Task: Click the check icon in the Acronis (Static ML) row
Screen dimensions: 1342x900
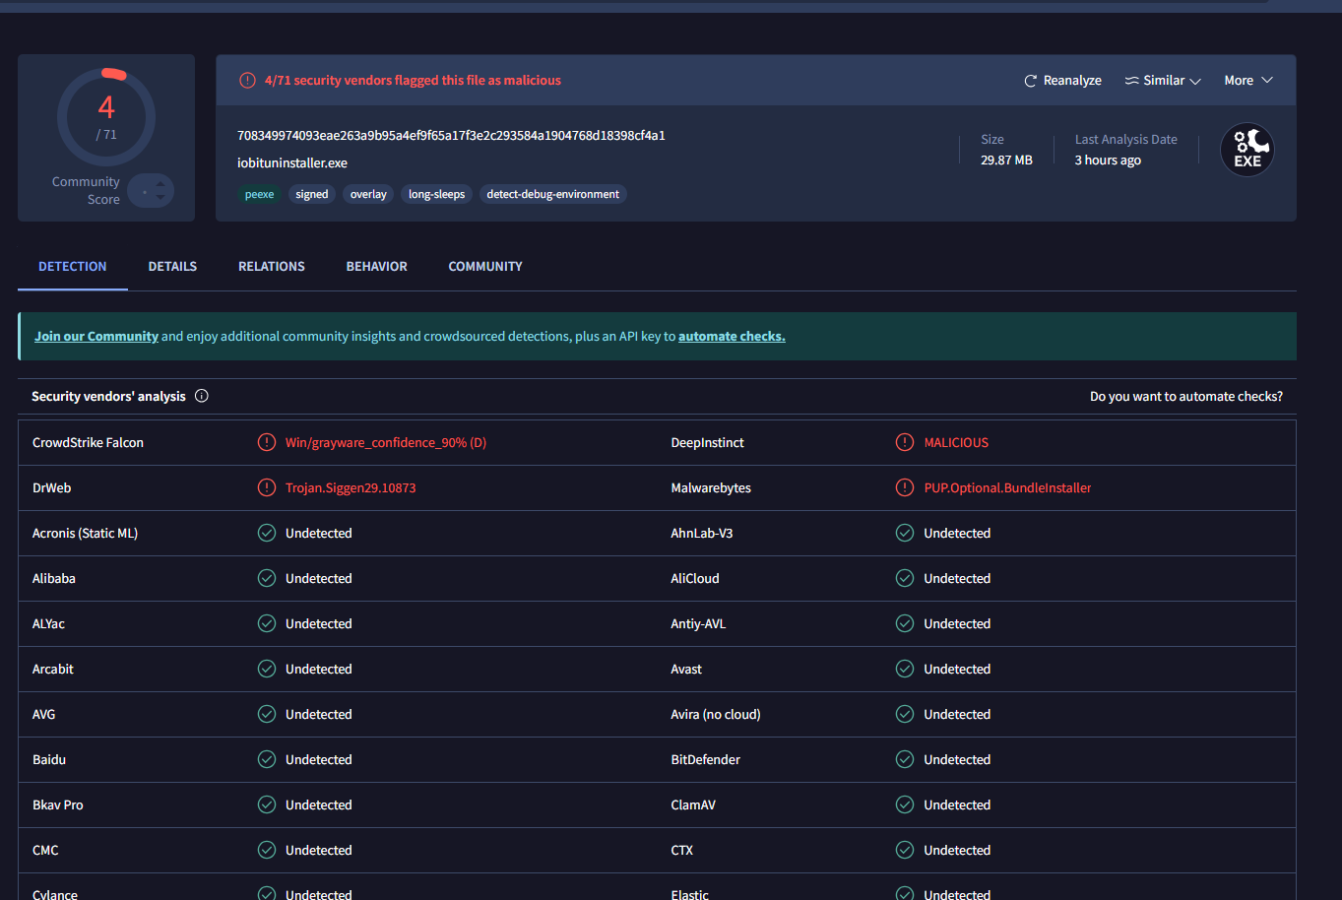Action: click(267, 533)
